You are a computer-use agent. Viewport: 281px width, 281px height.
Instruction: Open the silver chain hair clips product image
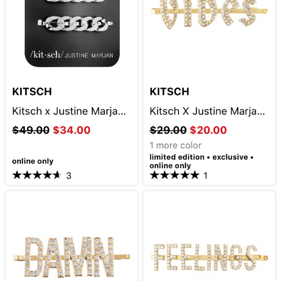(72, 33)
